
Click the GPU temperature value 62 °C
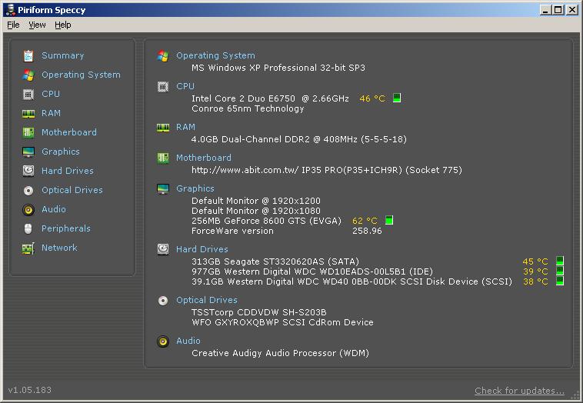pos(365,221)
